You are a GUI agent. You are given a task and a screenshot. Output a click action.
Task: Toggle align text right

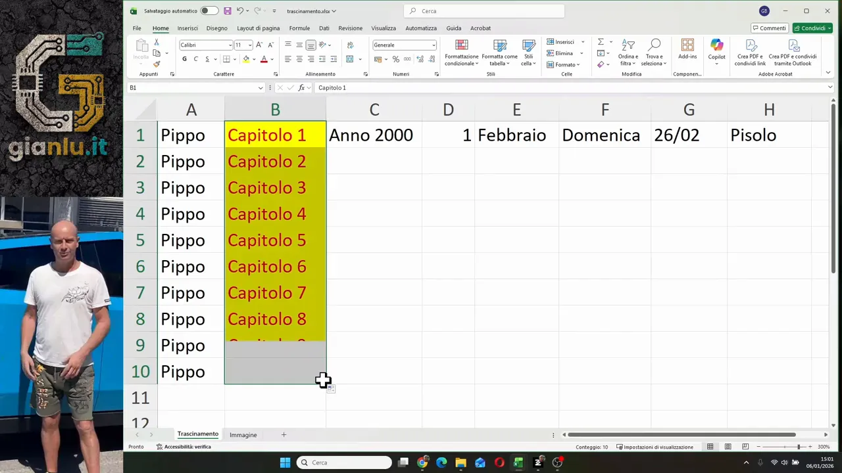click(310, 59)
